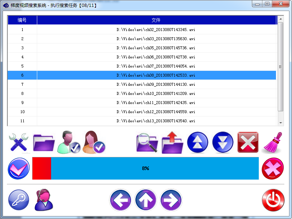
Task: Remove entry with red square X icon
Action: click(248, 142)
